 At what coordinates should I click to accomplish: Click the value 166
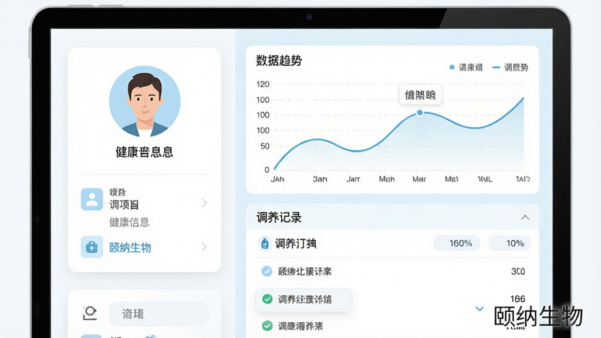[518, 299]
